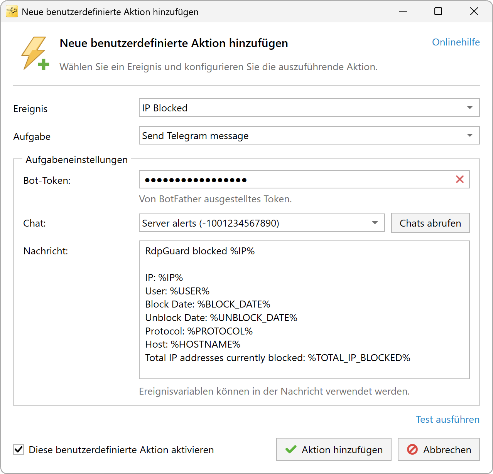Open the Aufgabe dropdown showing Send Telegram message
The width and height of the screenshot is (493, 474).
[x=309, y=135]
